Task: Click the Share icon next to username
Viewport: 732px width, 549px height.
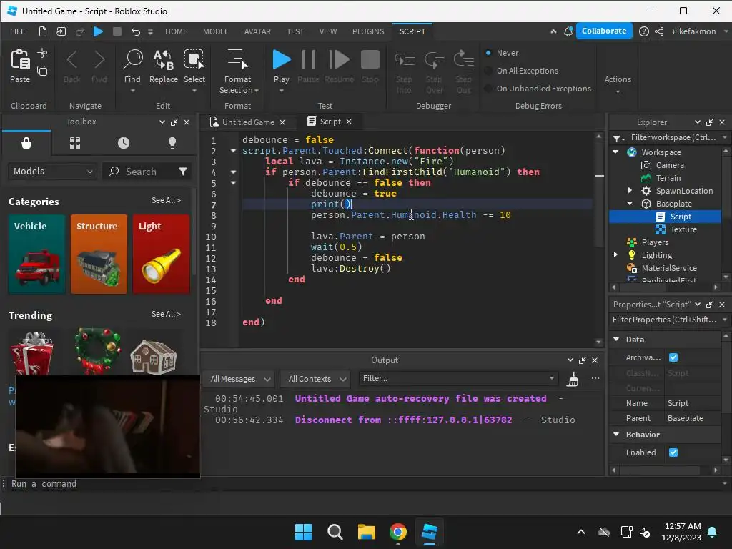Action: coord(659,31)
